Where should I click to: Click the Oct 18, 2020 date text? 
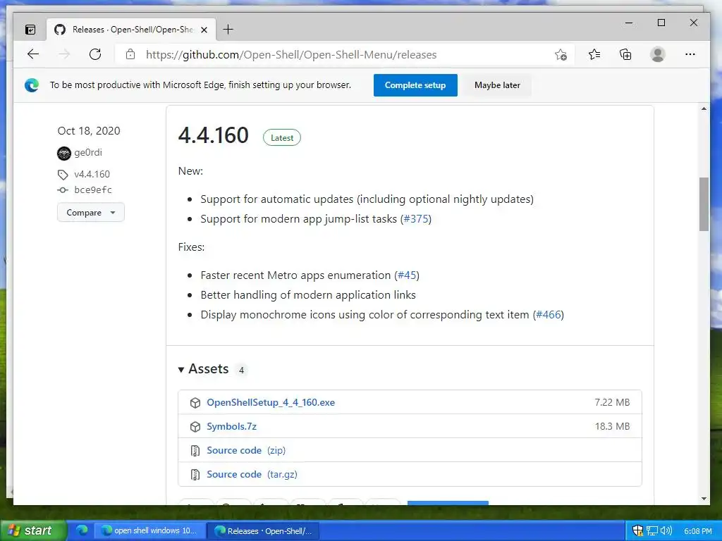[89, 131]
